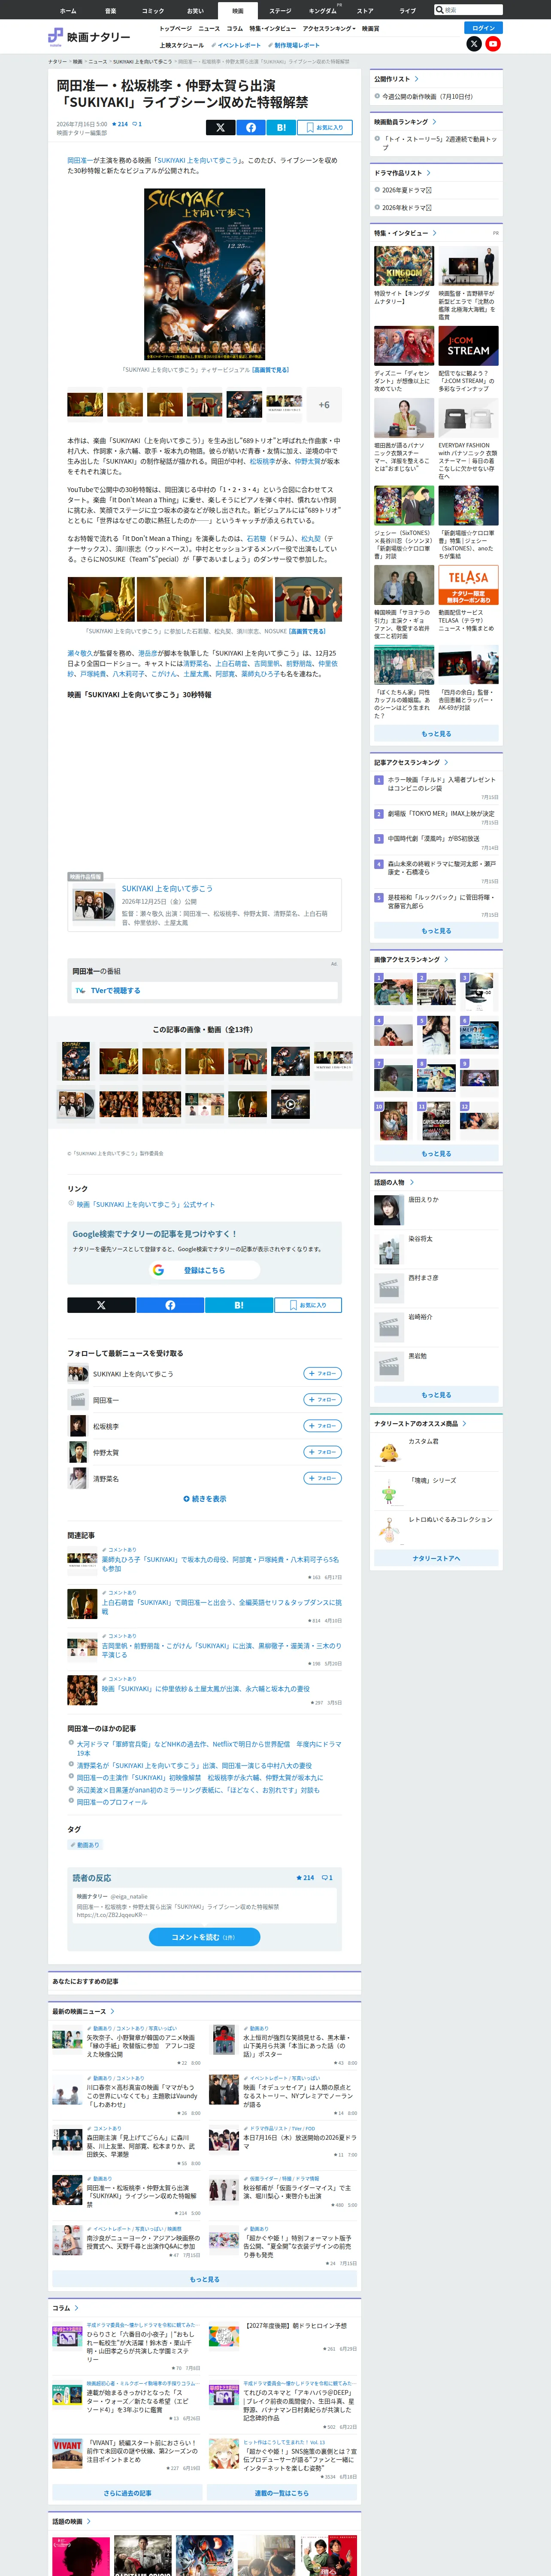551x2576 pixels.
Task: Share article on X below the headline
Action: click(x=221, y=127)
